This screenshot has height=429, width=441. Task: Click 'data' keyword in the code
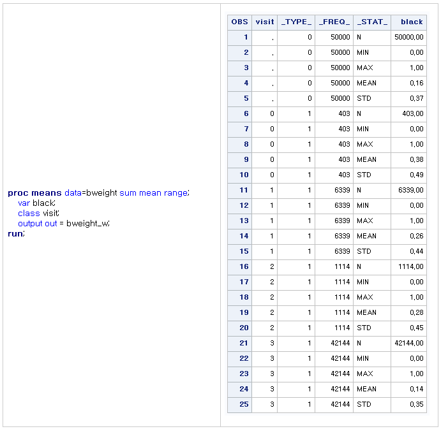pos(73,193)
